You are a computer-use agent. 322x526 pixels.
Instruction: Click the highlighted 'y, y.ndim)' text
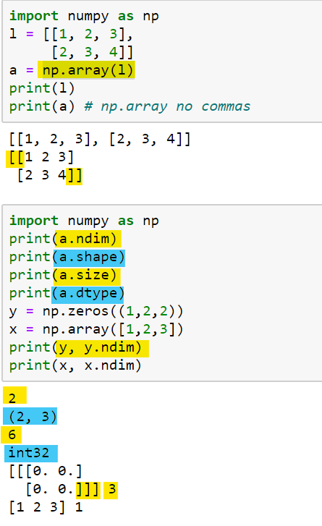click(101, 348)
